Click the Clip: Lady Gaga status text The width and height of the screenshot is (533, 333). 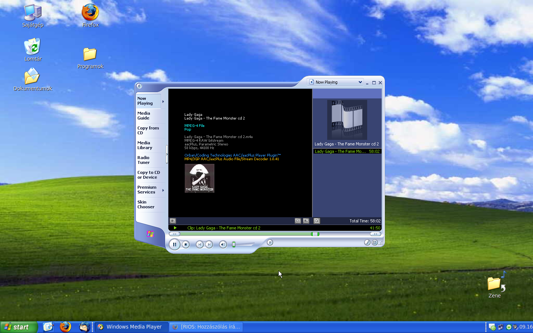(x=224, y=228)
